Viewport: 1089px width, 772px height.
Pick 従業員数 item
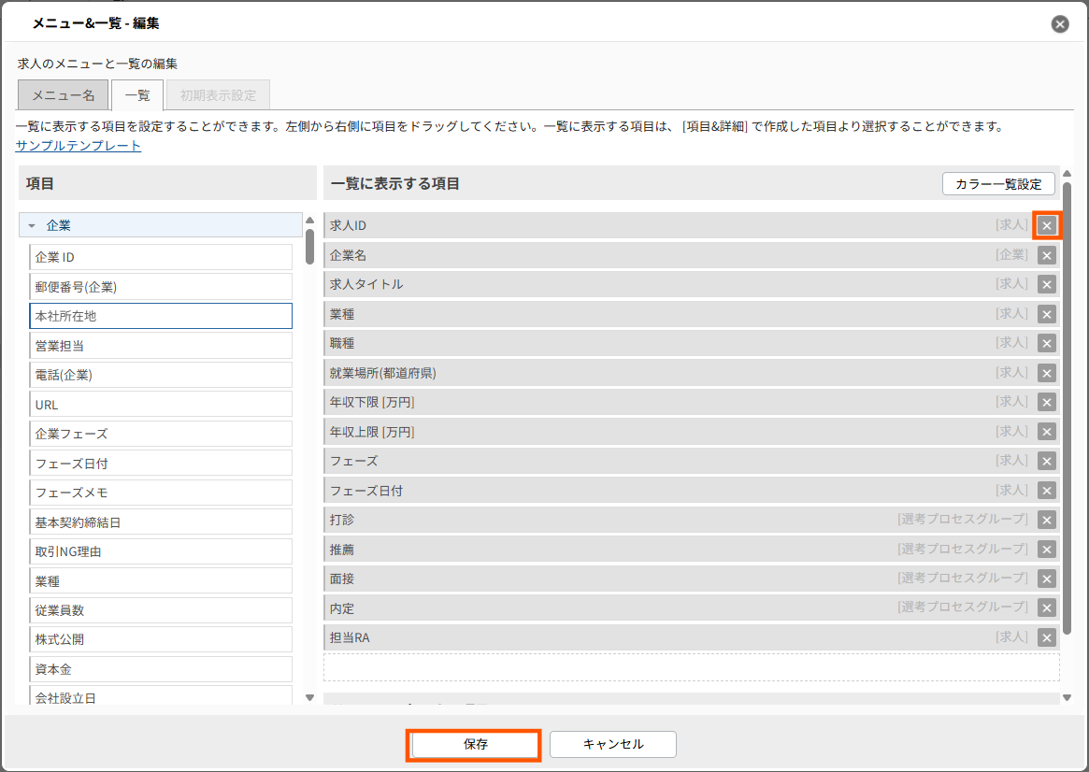[161, 610]
